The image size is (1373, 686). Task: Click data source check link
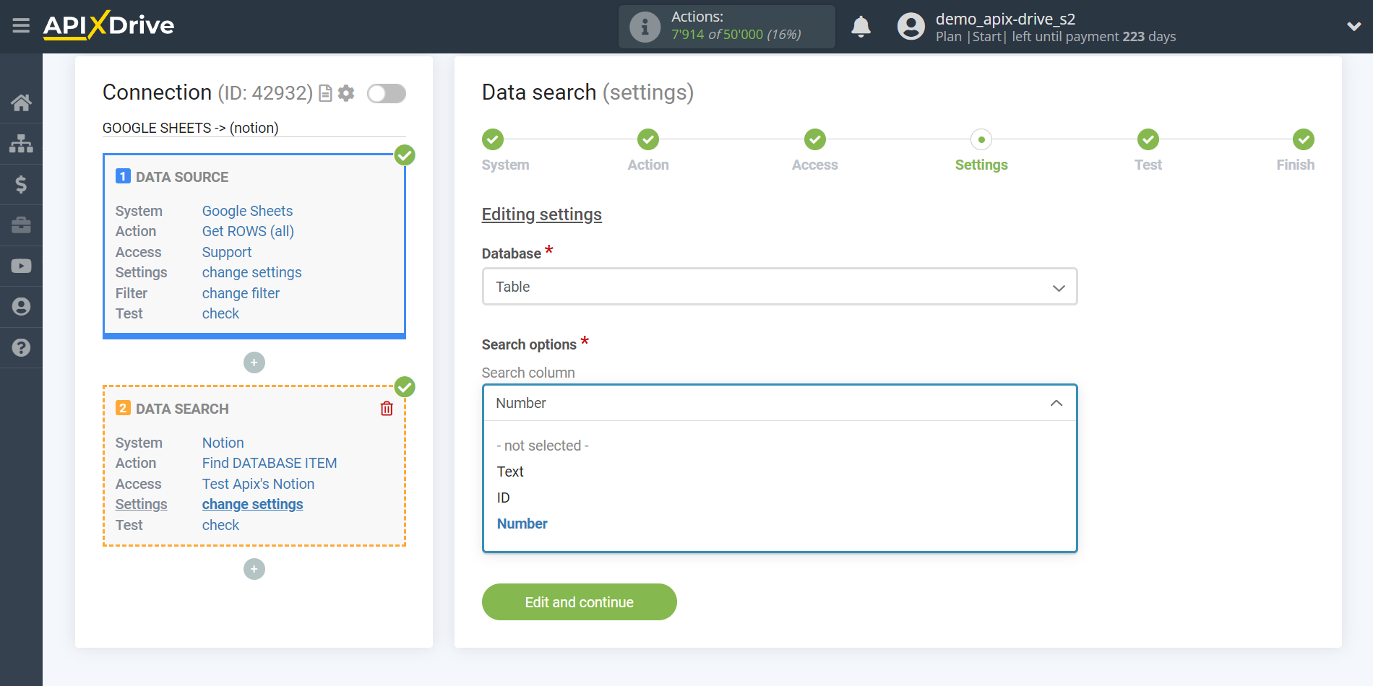pos(220,313)
